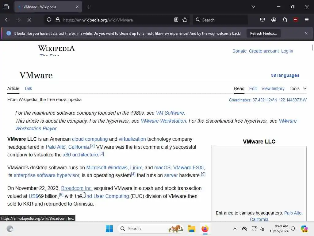Open the cloud computing link

[90, 139]
